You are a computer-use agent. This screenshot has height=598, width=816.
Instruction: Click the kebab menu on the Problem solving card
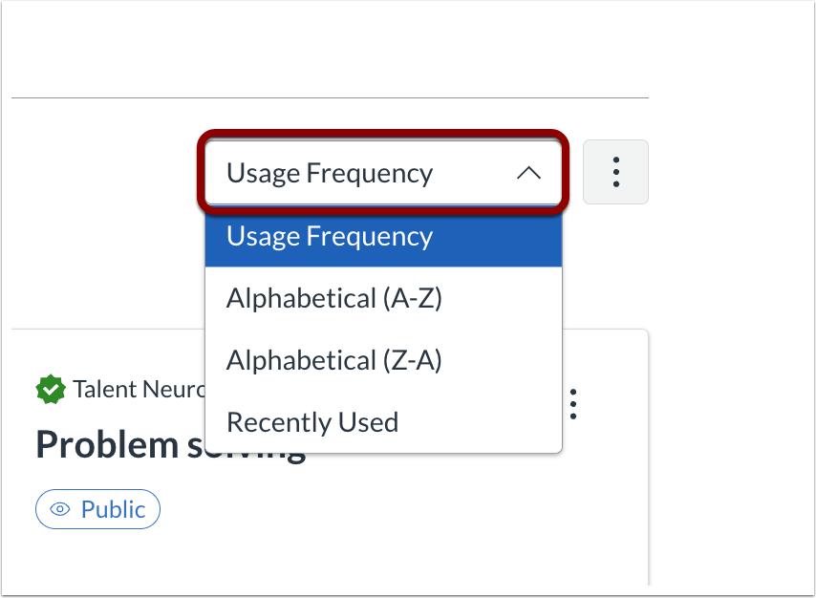pyautogui.click(x=572, y=405)
